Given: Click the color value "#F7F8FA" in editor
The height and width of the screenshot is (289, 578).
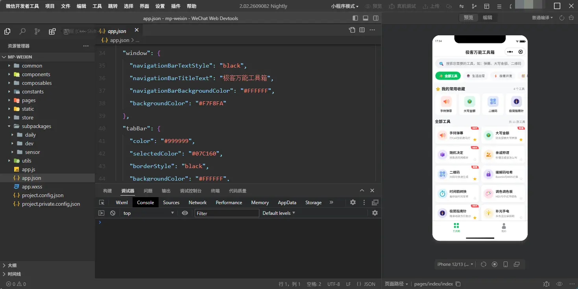Looking at the screenshot, I should (x=211, y=103).
